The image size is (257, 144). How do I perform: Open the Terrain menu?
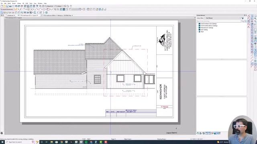[x=14, y=3]
